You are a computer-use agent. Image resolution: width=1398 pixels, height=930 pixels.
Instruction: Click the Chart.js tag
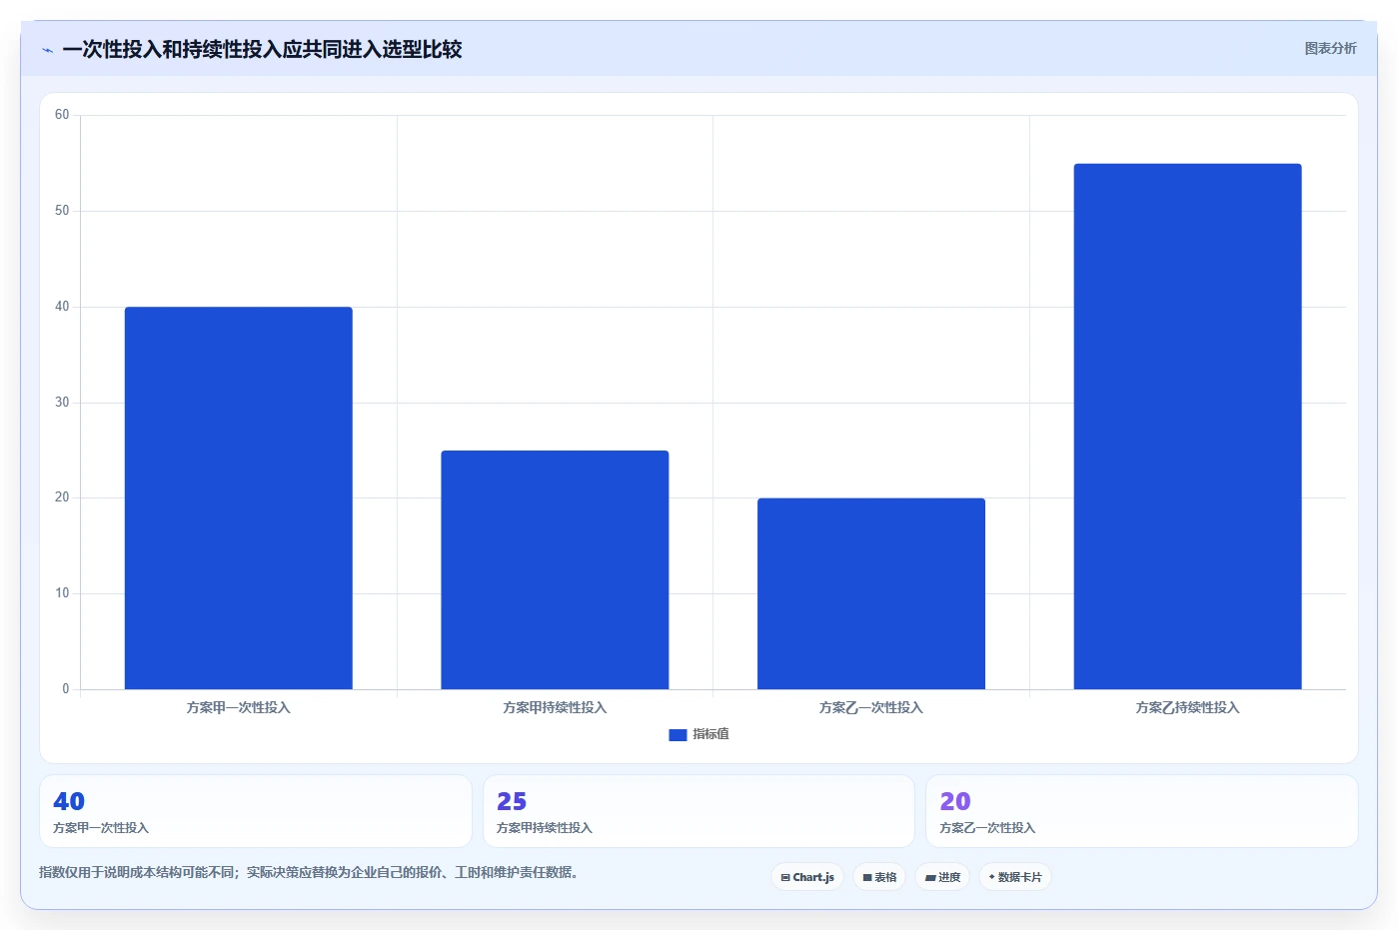point(807,877)
